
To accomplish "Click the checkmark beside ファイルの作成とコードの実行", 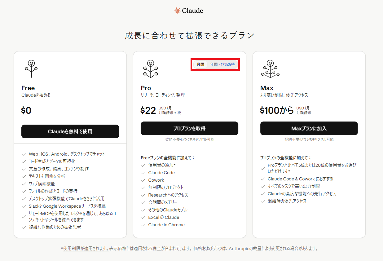I will [24, 191].
